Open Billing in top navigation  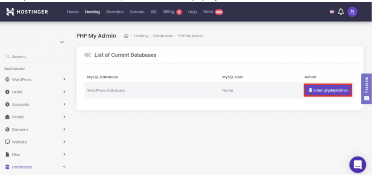pos(169,12)
